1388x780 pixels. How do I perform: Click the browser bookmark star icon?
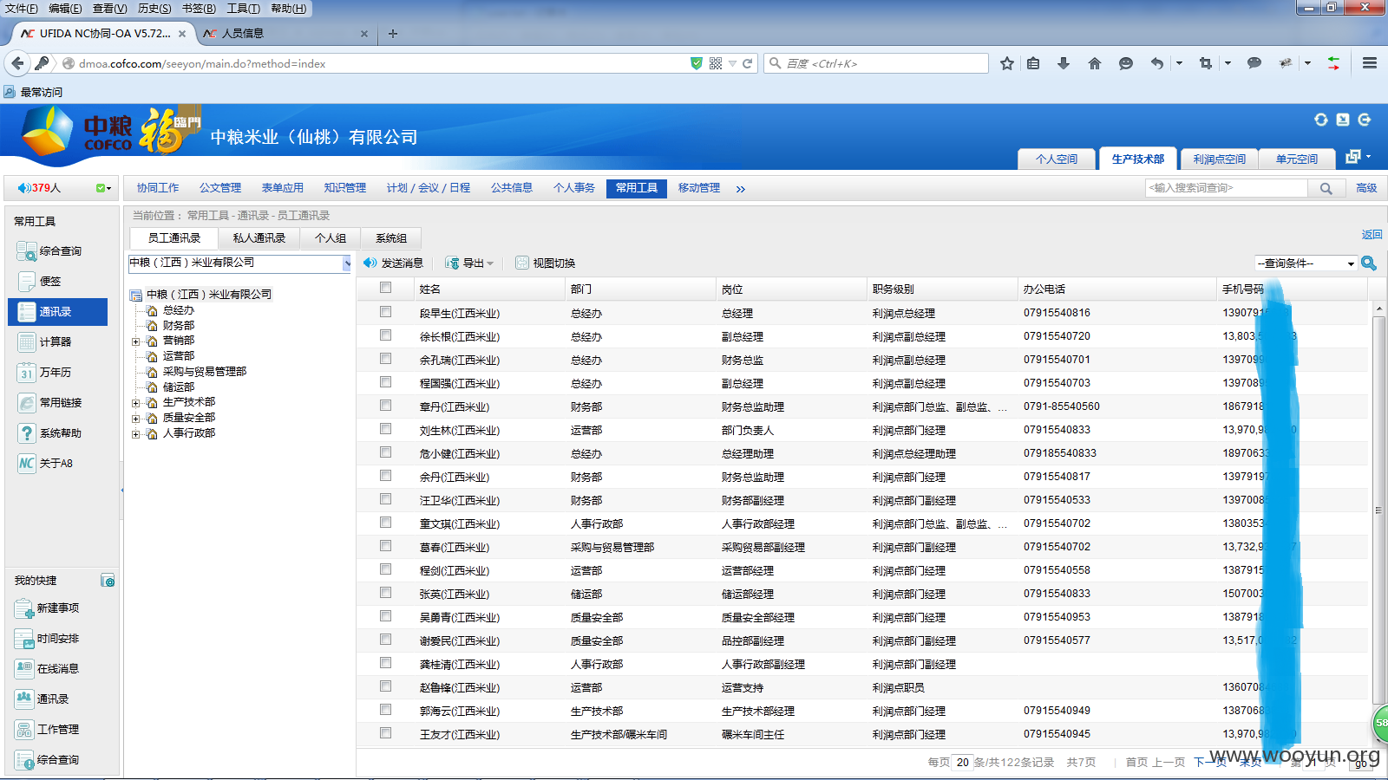pyautogui.click(x=1007, y=63)
